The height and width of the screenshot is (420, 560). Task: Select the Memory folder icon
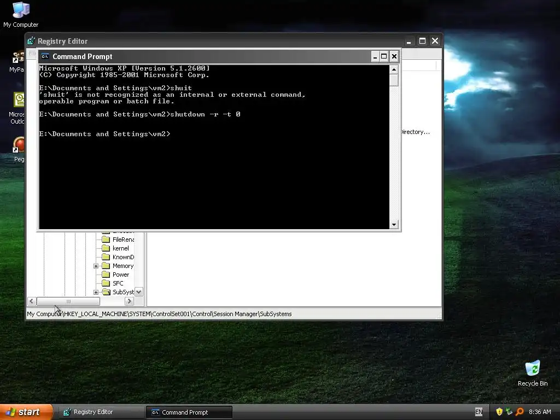click(x=106, y=266)
